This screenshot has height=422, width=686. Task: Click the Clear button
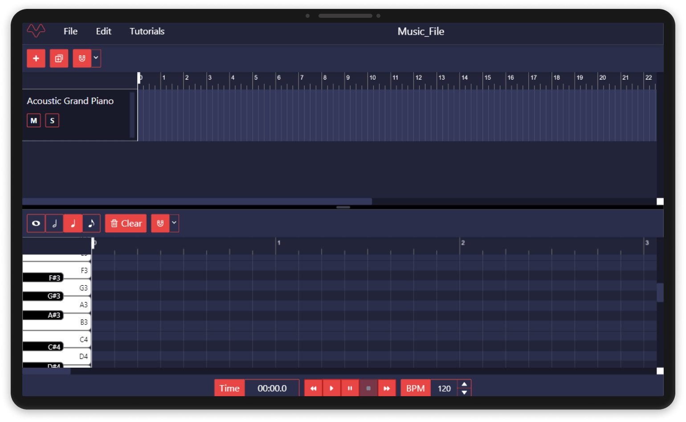126,223
